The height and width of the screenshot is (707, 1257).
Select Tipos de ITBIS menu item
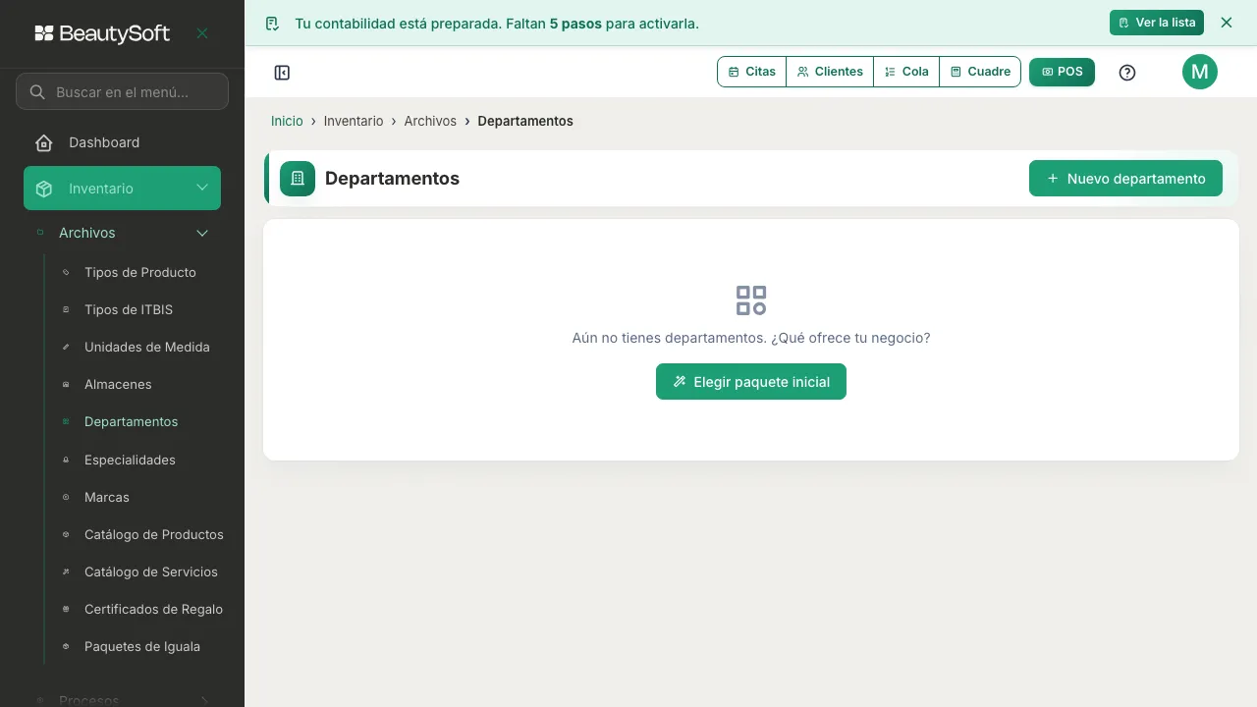click(129, 310)
